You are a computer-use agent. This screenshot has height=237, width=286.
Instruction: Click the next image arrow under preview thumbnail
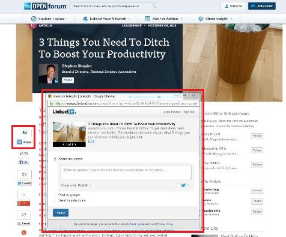[x=75, y=144]
